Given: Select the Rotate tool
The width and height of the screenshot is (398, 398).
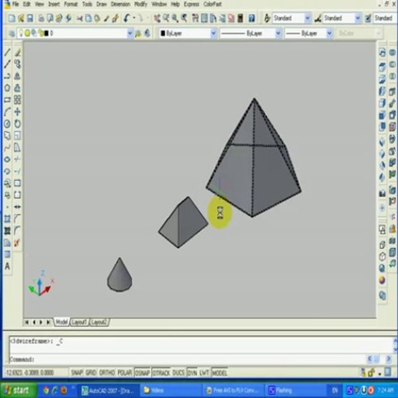Looking at the screenshot, I should coord(18,124).
